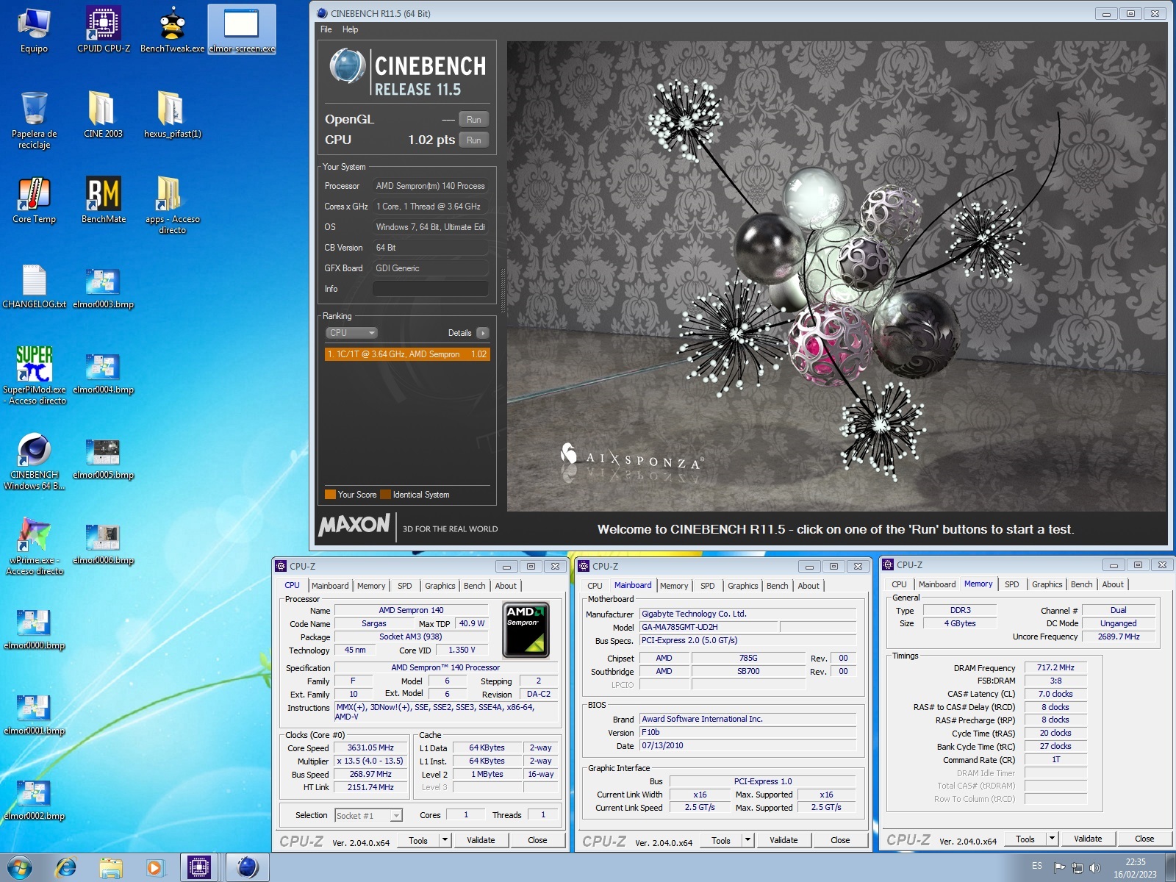Viewport: 1176px width, 882px height.
Task: Run the CPU benchmark test
Action: [474, 140]
